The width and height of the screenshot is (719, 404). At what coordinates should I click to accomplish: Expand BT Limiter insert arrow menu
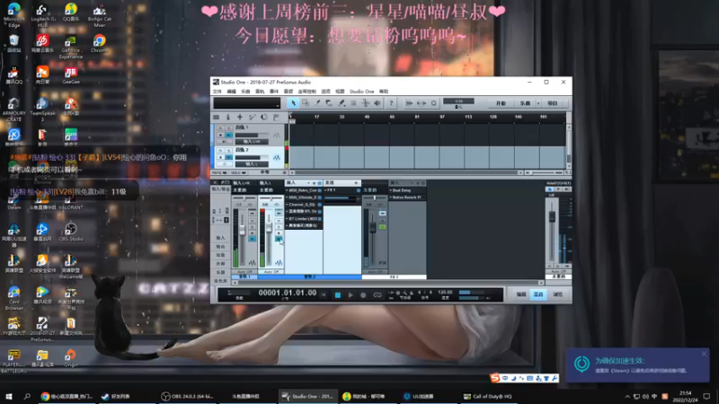point(287,219)
